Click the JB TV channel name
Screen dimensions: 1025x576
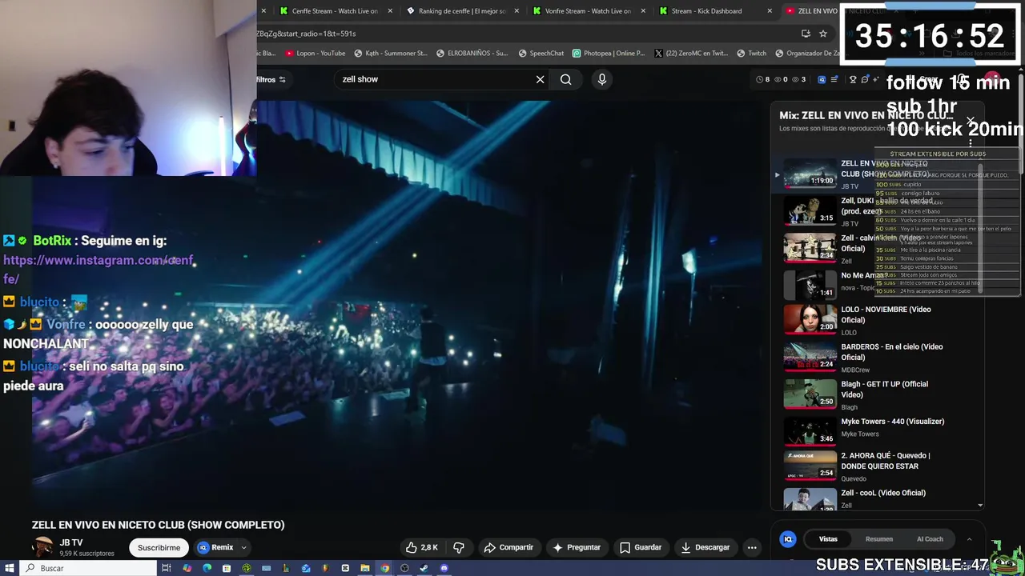[70, 542]
